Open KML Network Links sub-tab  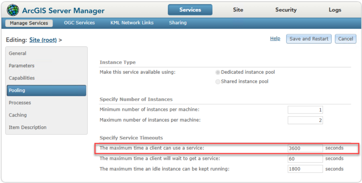coord(132,23)
